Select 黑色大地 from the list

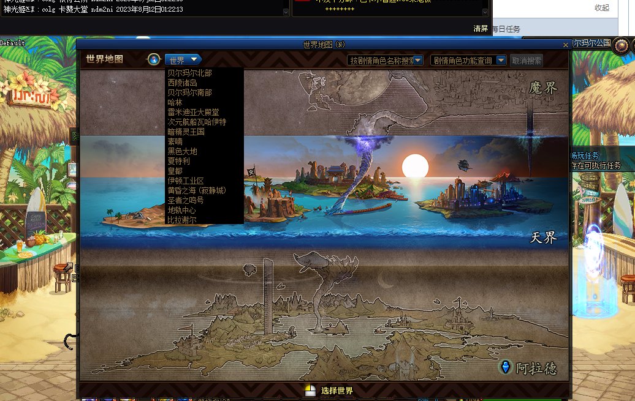[182, 151]
